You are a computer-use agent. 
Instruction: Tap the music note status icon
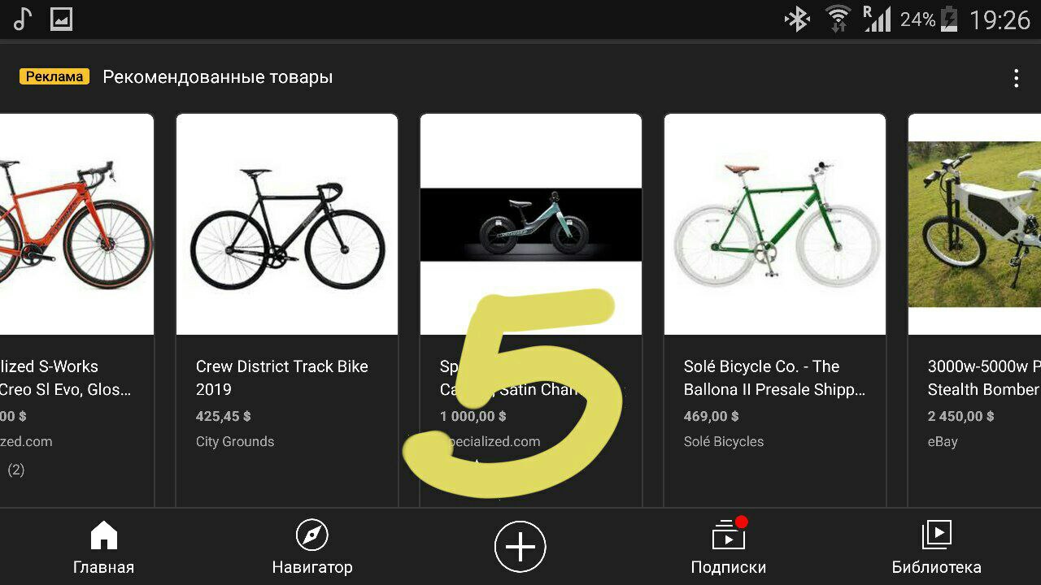(x=23, y=19)
